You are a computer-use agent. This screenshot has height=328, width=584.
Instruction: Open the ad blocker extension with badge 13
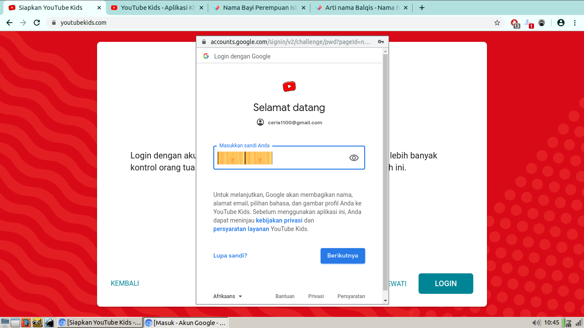click(515, 23)
